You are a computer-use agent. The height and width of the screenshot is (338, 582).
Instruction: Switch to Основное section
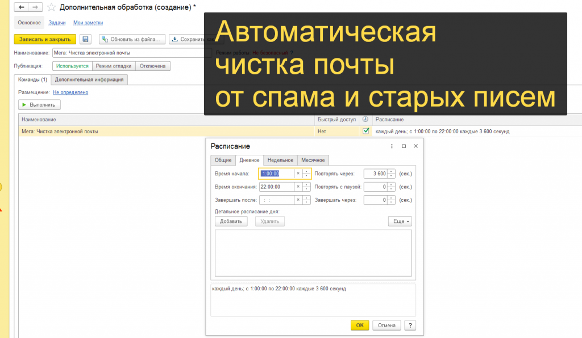(29, 23)
